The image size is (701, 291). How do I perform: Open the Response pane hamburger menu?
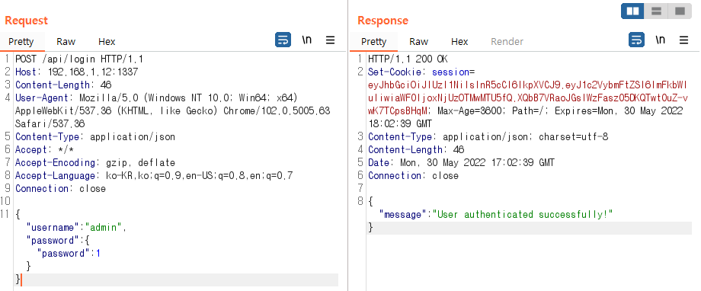click(x=683, y=40)
